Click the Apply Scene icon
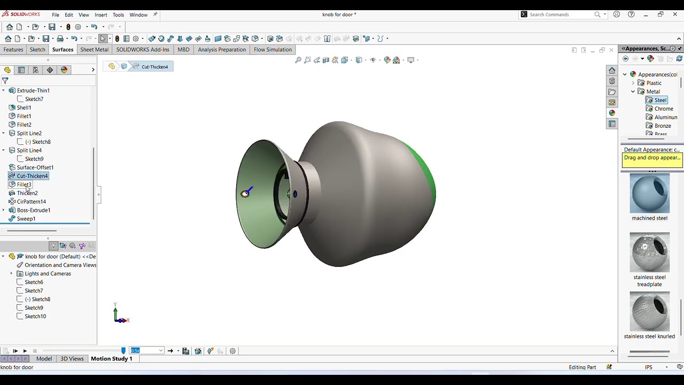 [396, 60]
